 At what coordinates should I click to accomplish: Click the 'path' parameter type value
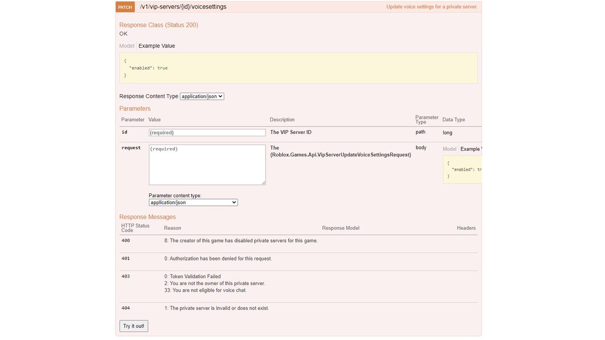point(420,132)
